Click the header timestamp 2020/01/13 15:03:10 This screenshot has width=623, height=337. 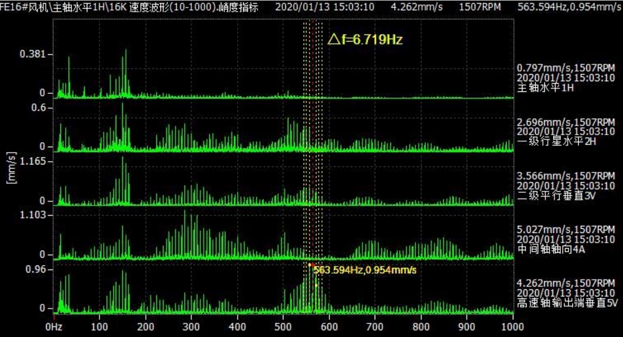coord(325,7)
